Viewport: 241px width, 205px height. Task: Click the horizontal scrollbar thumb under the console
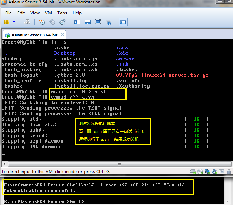coord(120,164)
